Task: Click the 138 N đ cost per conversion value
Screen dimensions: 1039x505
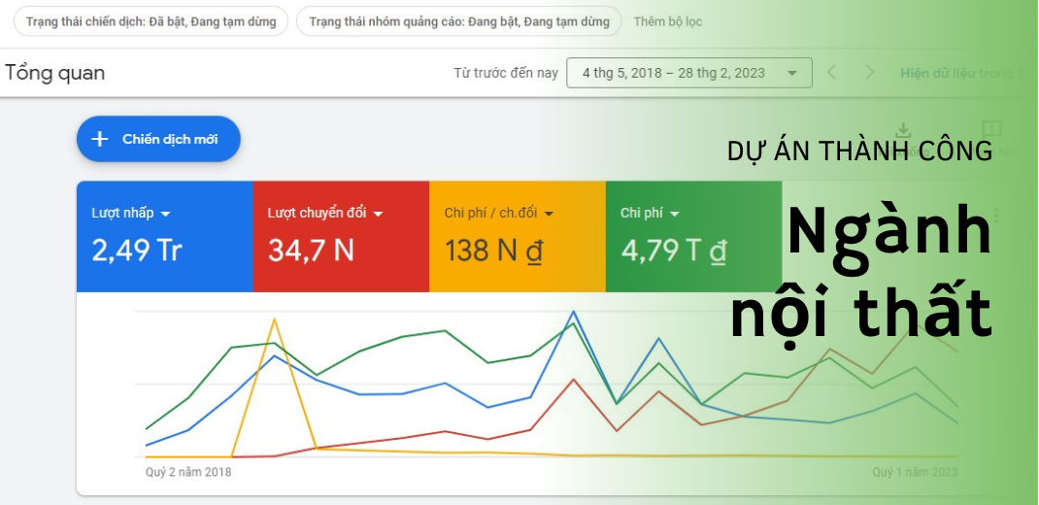Action: [493, 251]
